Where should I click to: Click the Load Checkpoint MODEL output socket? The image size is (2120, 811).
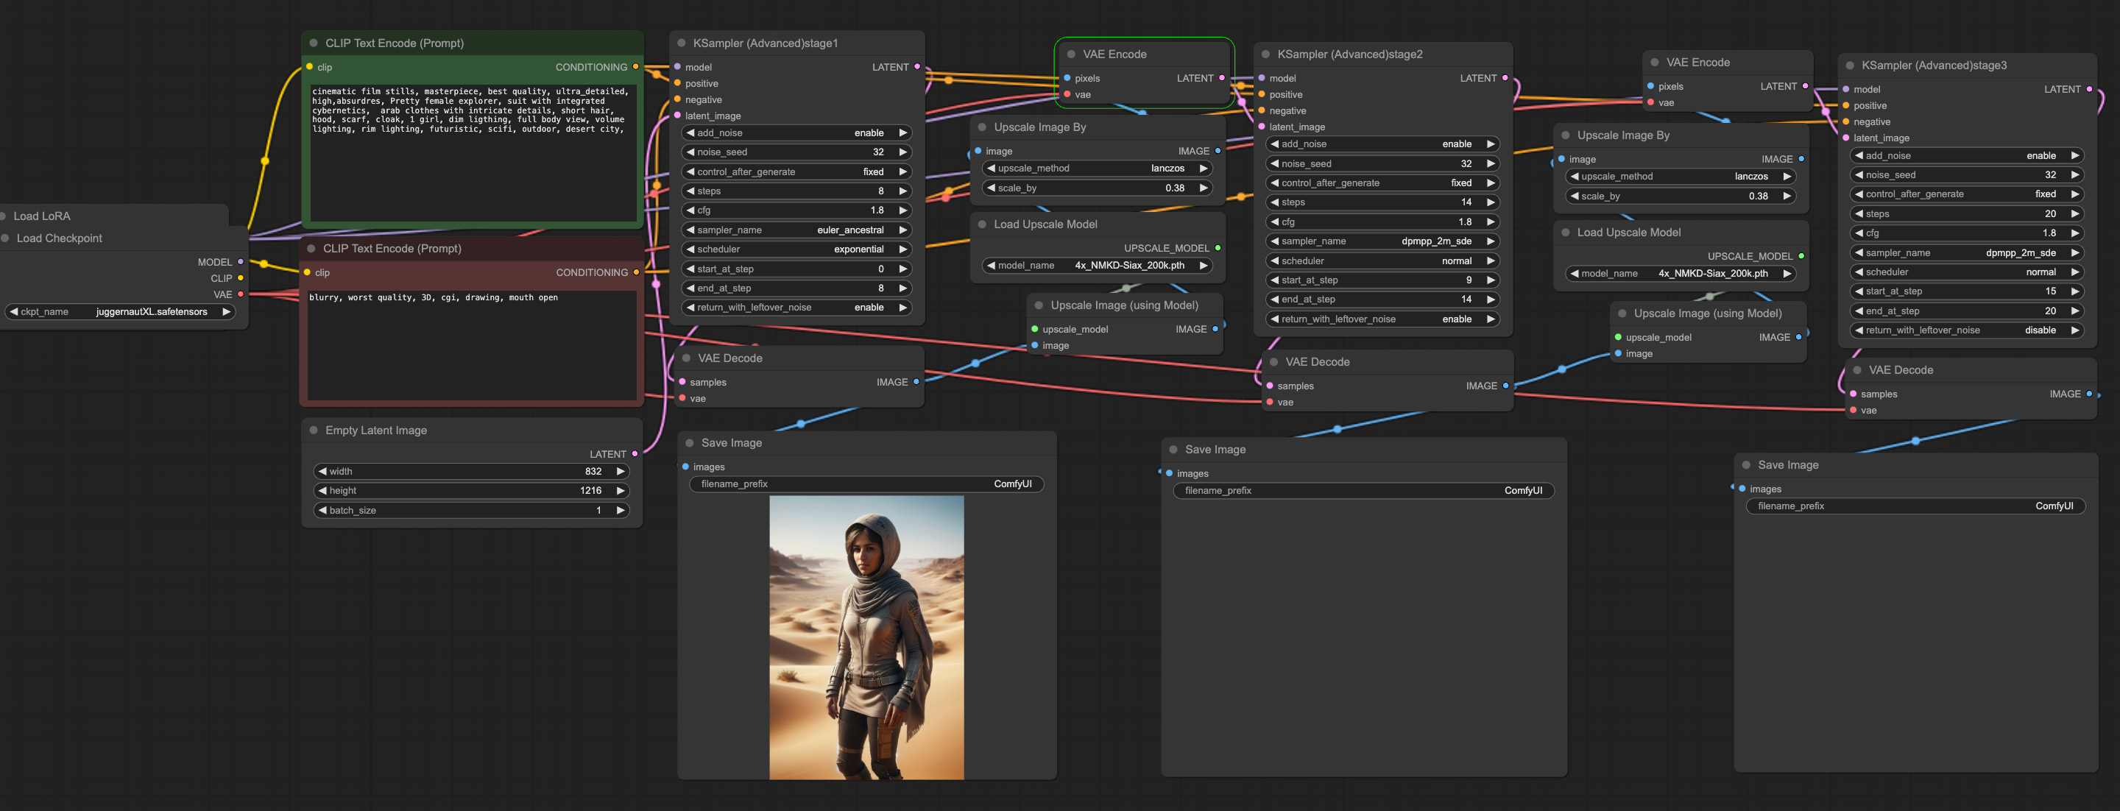[x=240, y=261]
